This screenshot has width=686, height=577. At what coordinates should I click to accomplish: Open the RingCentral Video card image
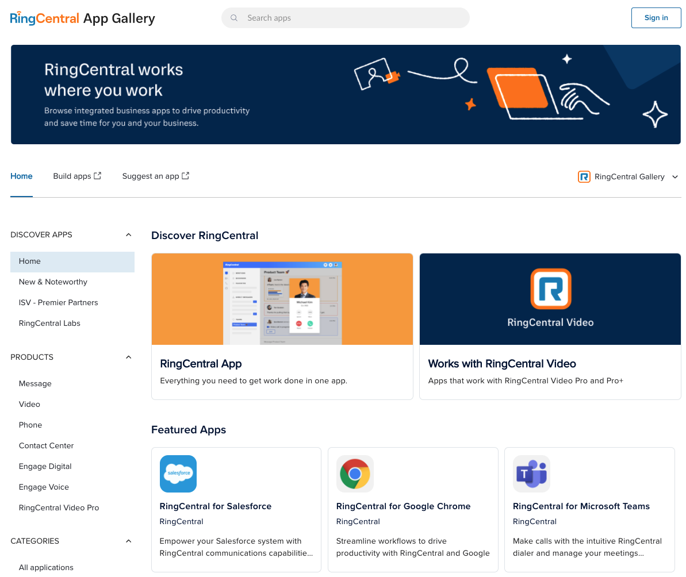click(550, 299)
